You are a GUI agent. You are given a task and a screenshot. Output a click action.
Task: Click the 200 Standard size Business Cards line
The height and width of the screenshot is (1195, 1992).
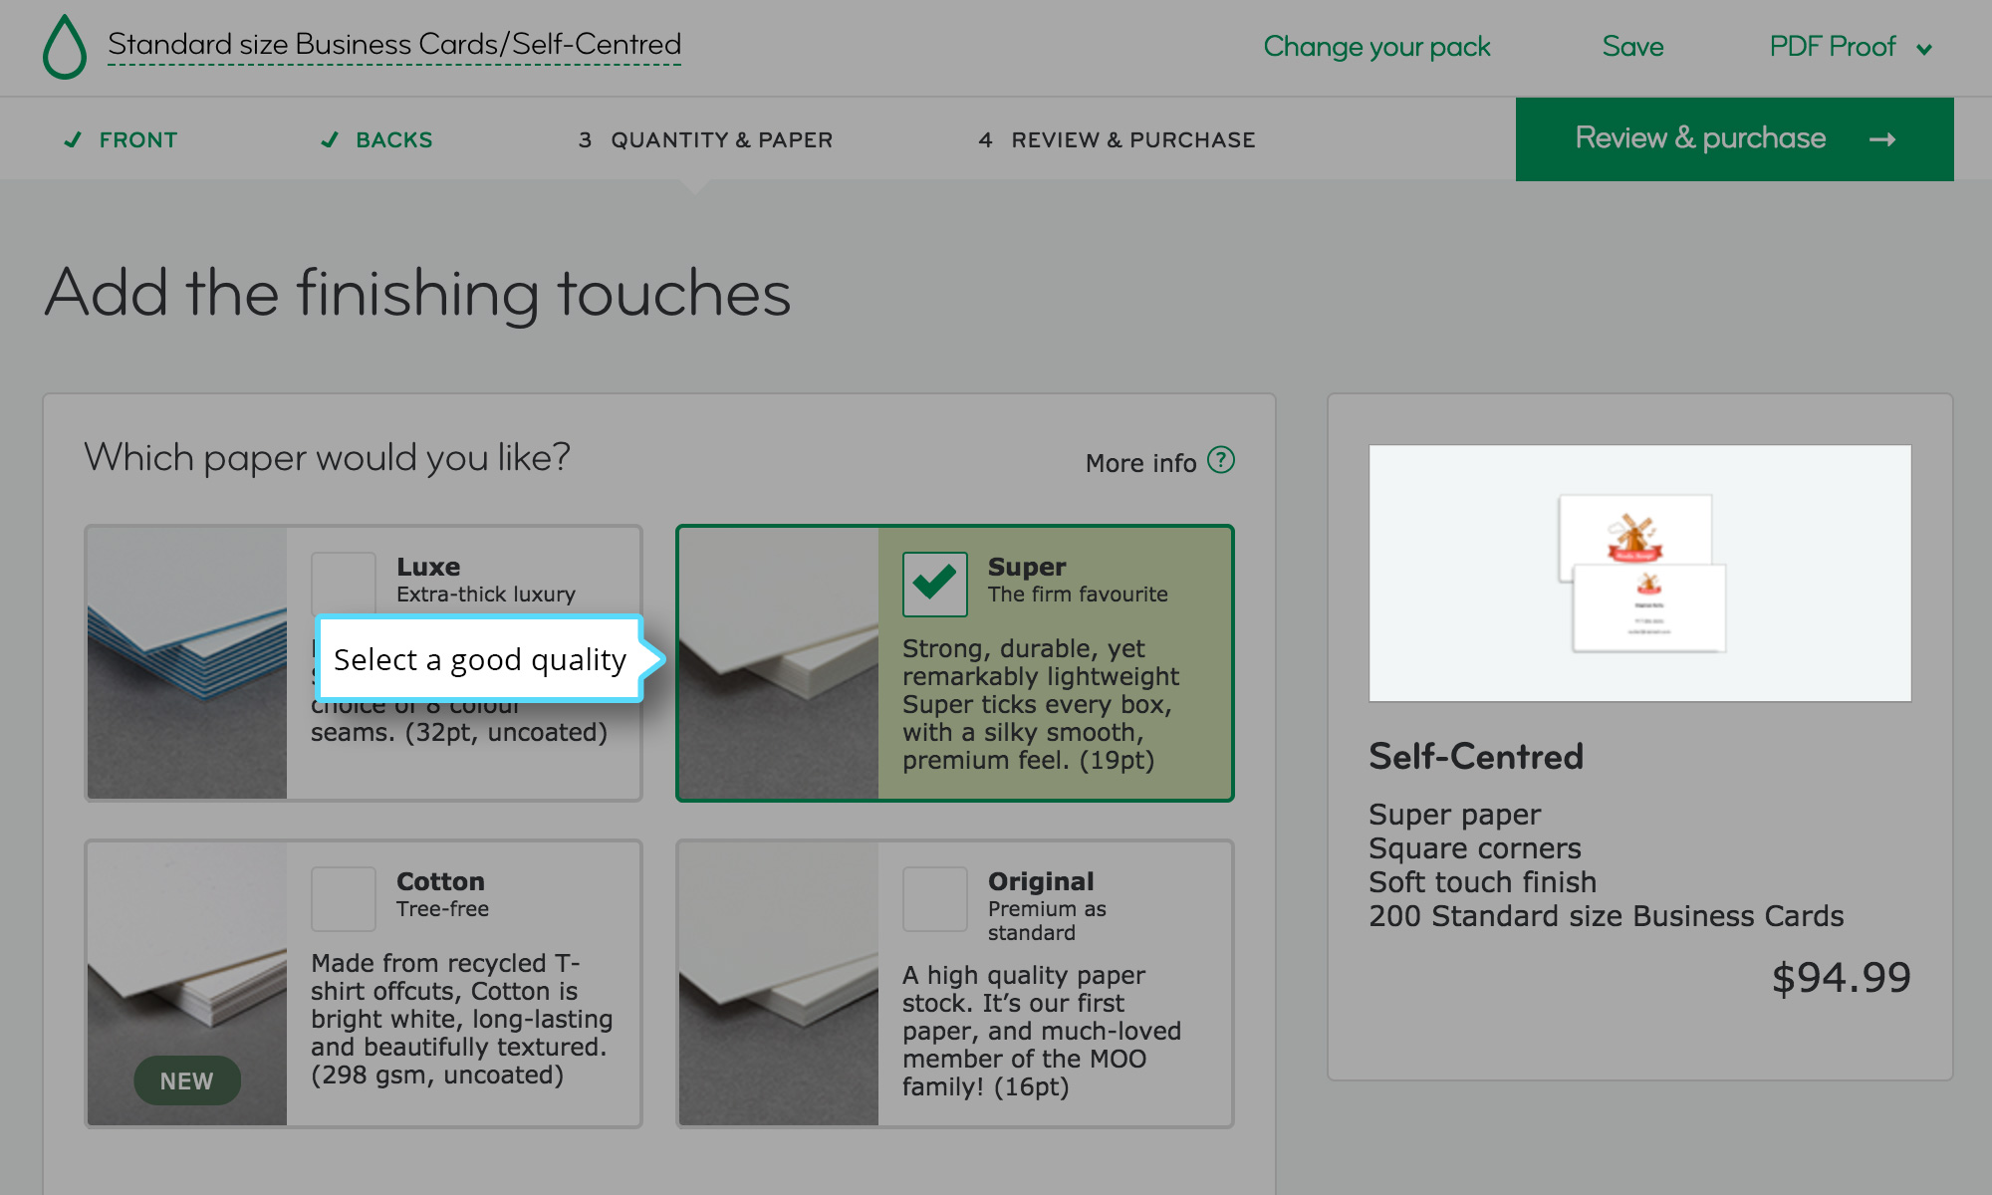(1606, 916)
